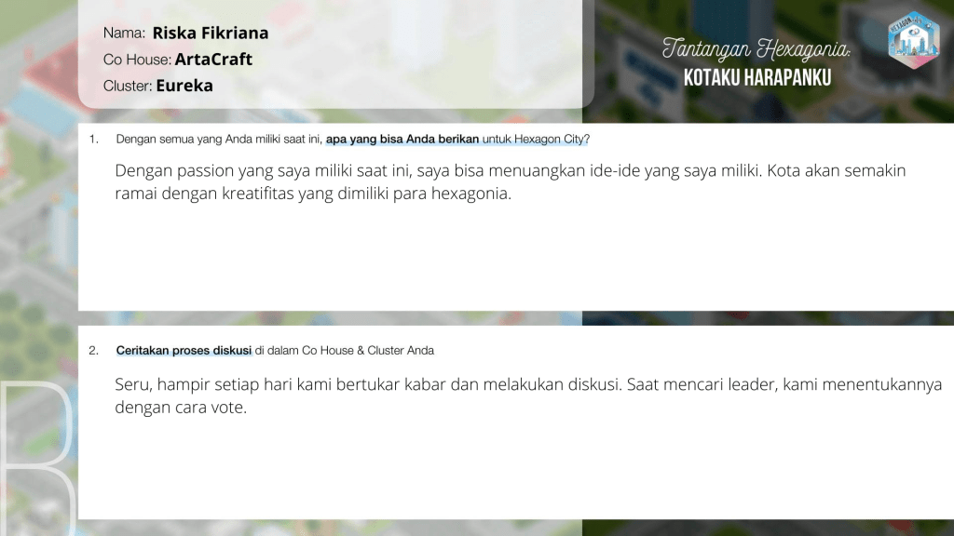Select the ArtaCraft Co House value
This screenshot has width=954, height=536.
coord(213,60)
